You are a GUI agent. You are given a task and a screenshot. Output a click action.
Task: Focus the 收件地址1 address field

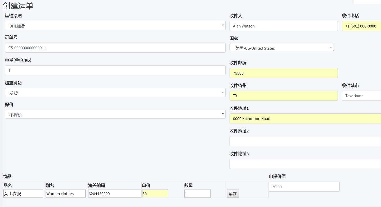[x=305, y=119]
